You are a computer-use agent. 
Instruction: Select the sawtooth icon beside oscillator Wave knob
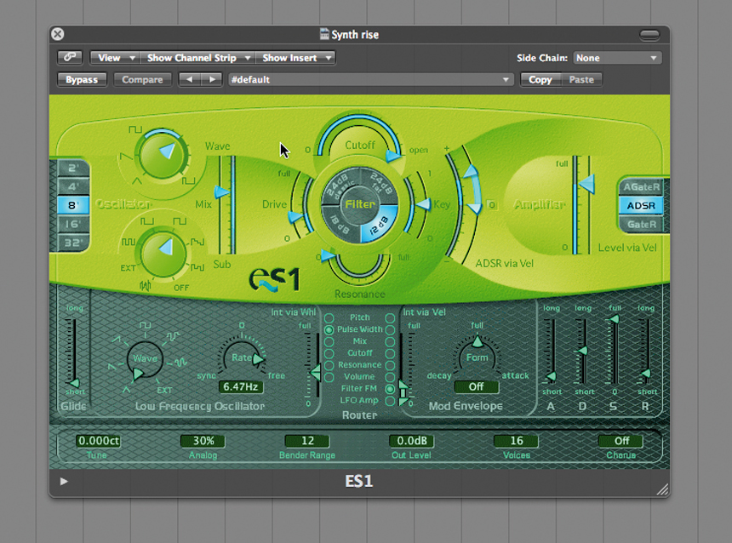click(x=126, y=157)
